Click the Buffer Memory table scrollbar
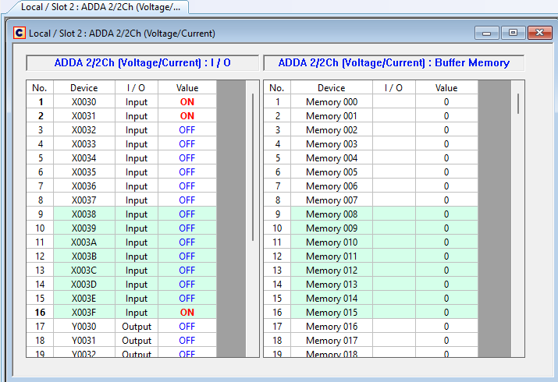Screen dimensions: 558x382 (517, 104)
